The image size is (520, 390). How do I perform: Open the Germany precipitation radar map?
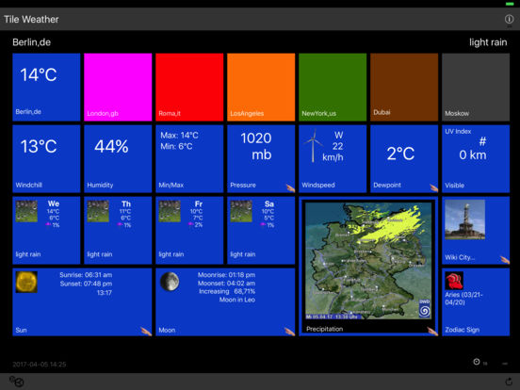368,261
